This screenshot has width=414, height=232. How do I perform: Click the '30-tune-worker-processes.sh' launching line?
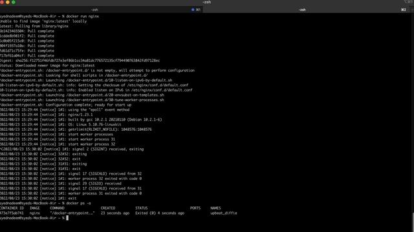82,100
